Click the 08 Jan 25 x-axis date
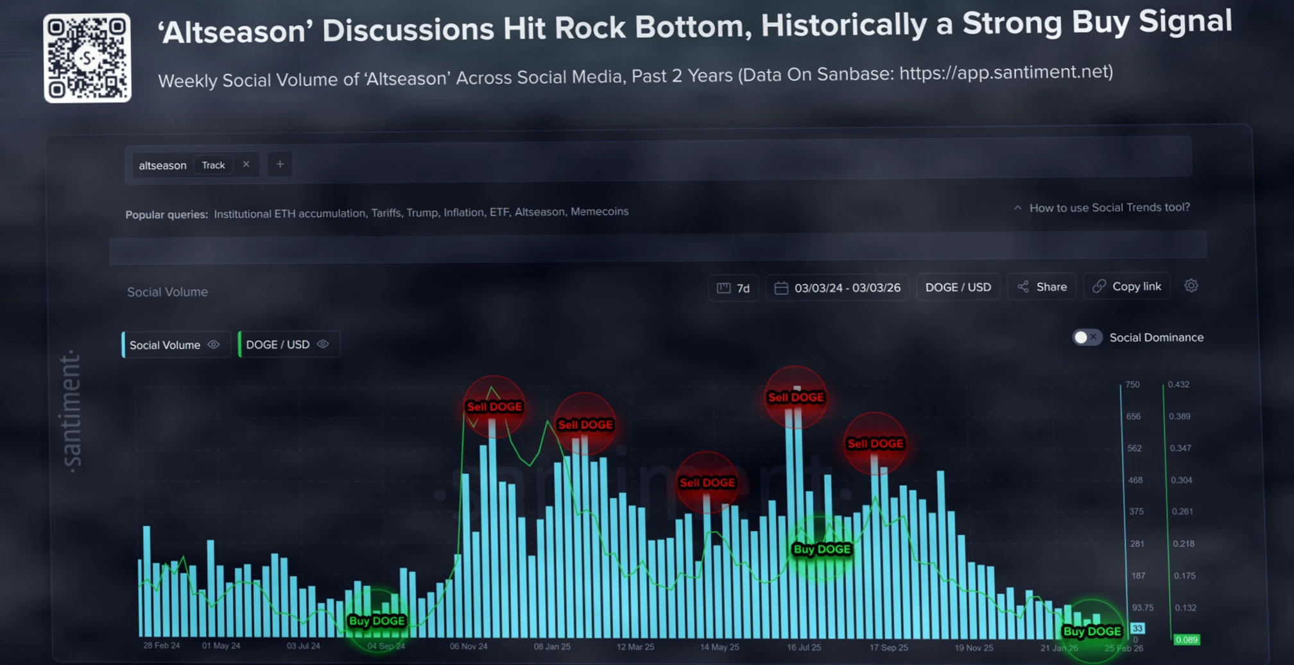 pos(552,646)
